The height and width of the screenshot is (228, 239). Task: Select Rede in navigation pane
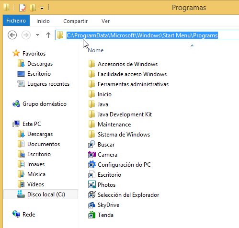(x=29, y=215)
